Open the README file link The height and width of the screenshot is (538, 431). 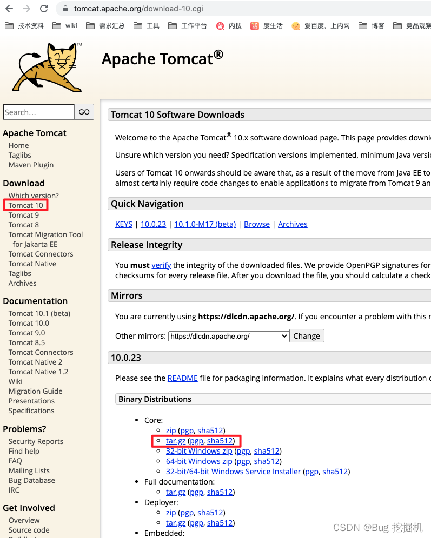pos(182,378)
